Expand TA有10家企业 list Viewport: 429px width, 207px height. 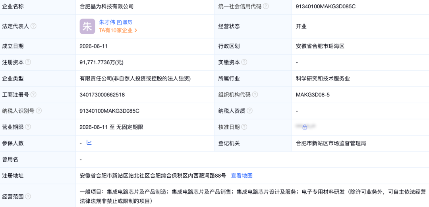[x=118, y=30]
